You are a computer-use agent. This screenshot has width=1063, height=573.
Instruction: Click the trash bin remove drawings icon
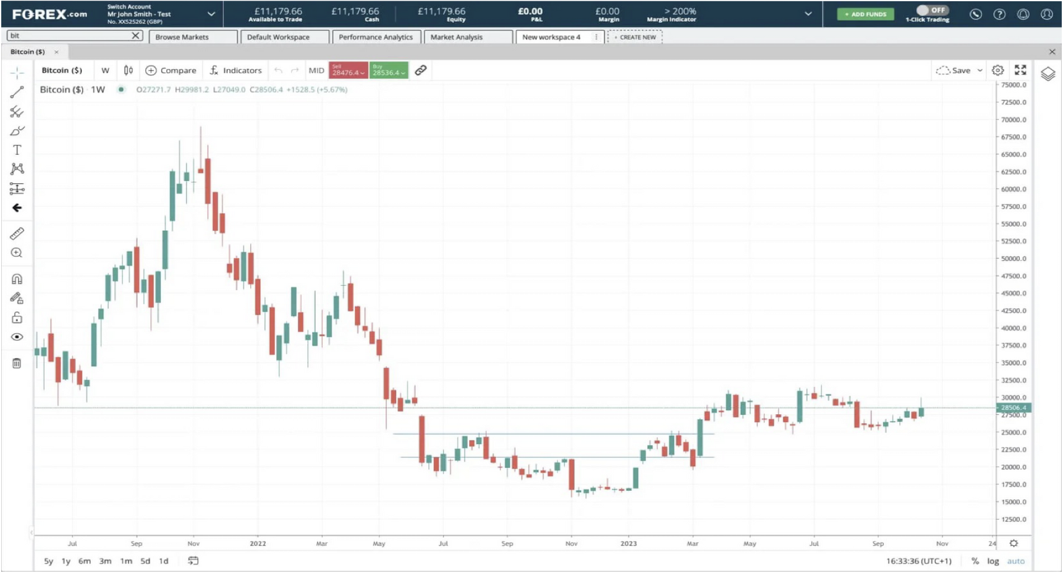(17, 363)
